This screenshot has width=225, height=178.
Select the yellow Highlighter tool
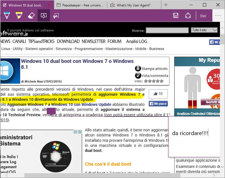(19, 15)
